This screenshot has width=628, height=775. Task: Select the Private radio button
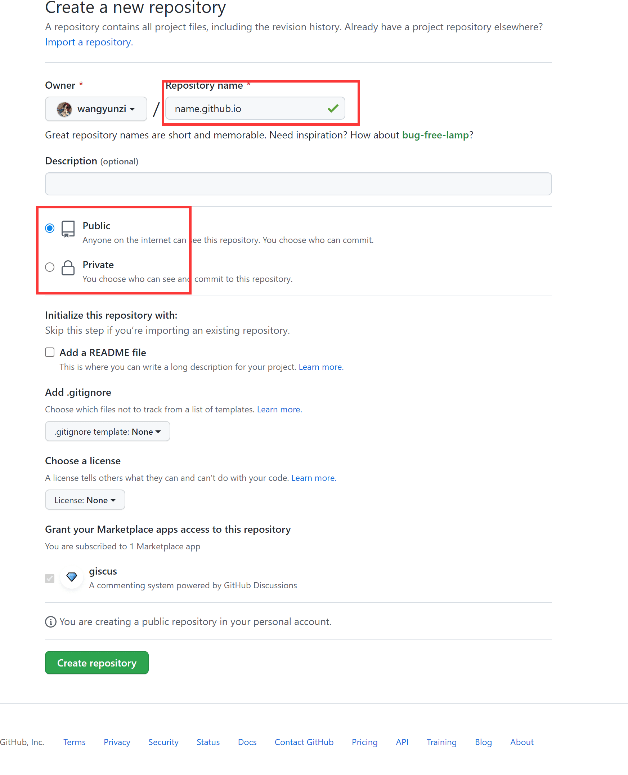(x=50, y=267)
